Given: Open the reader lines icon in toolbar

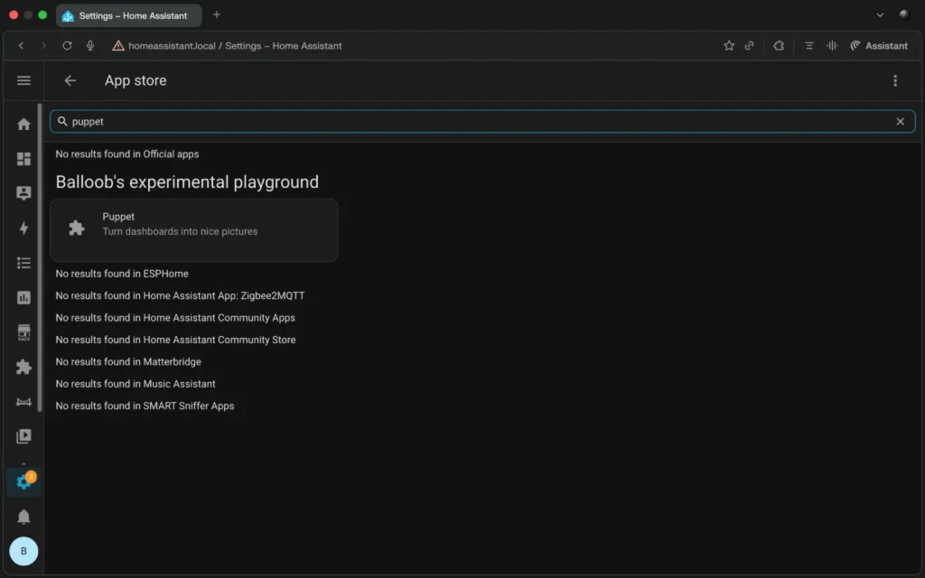Looking at the screenshot, I should click(808, 45).
